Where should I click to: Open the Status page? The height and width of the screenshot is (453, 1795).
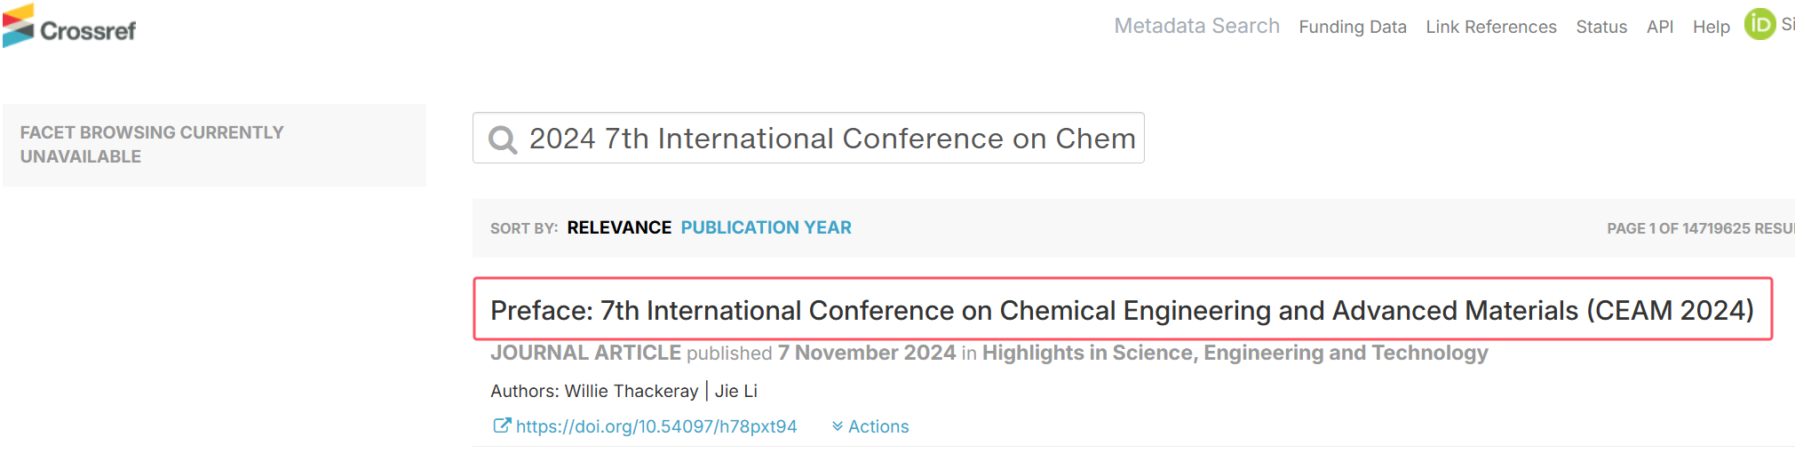1601,28
